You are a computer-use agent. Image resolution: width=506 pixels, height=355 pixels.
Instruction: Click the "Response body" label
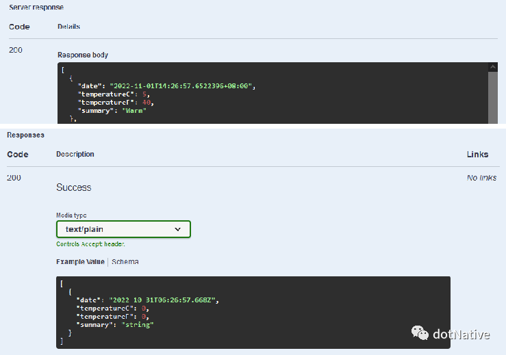[x=82, y=55]
